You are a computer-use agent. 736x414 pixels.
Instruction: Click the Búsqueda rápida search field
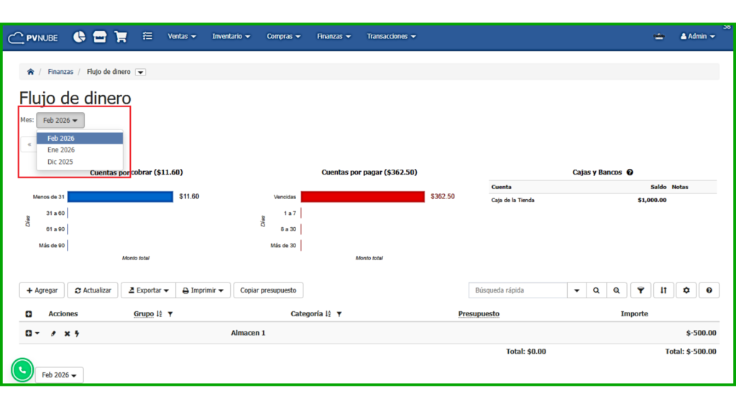(517, 290)
